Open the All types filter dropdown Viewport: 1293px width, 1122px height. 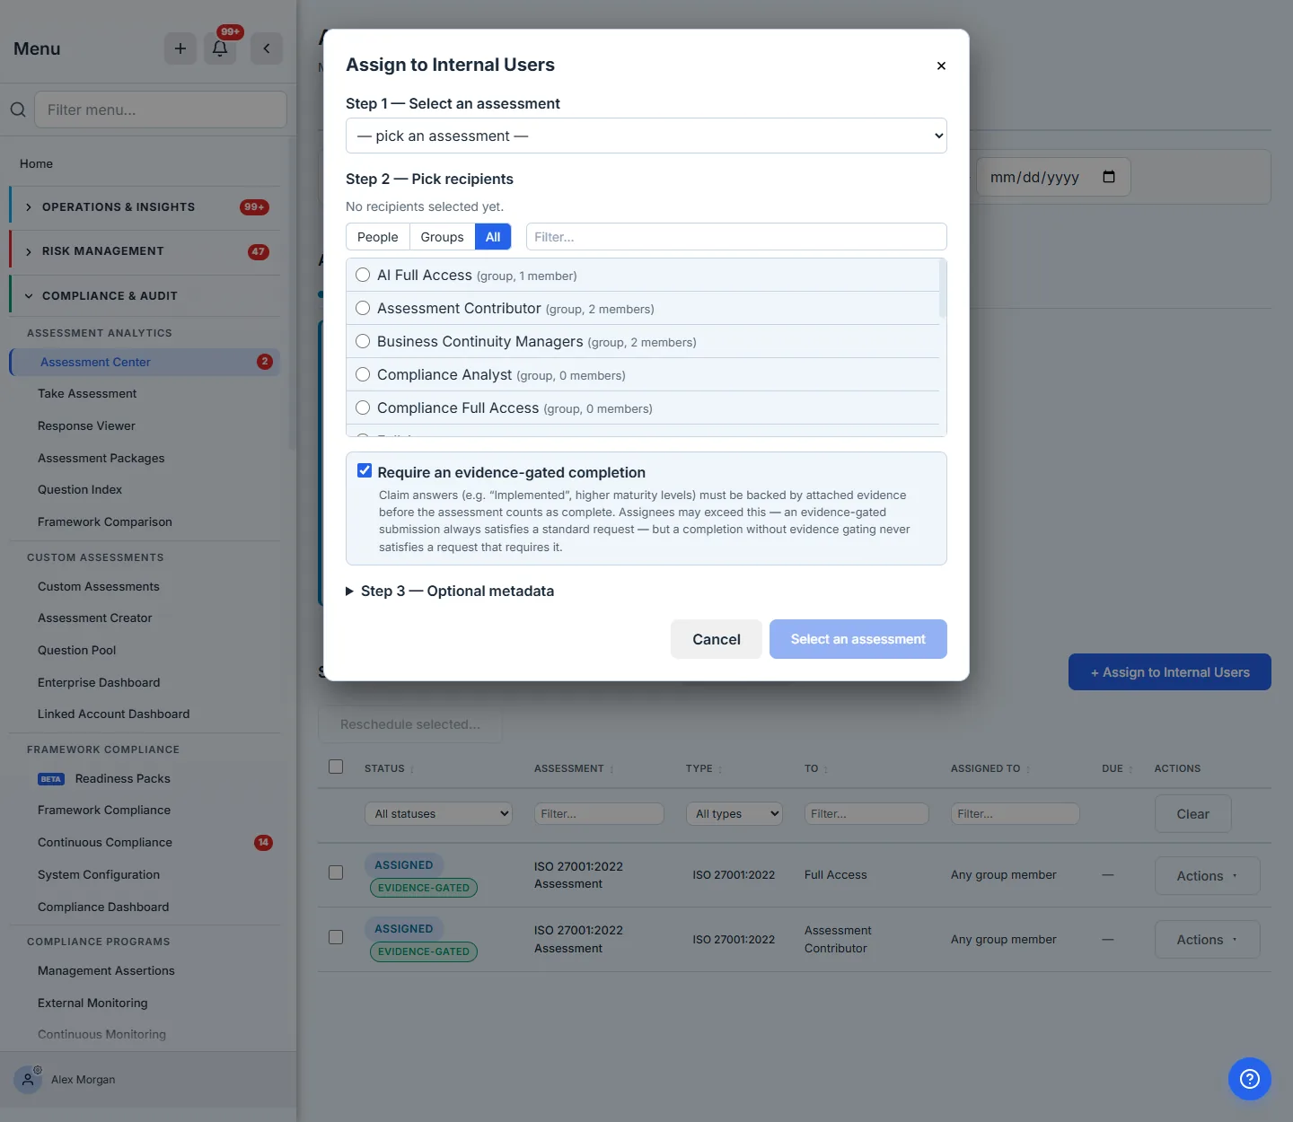[734, 814]
